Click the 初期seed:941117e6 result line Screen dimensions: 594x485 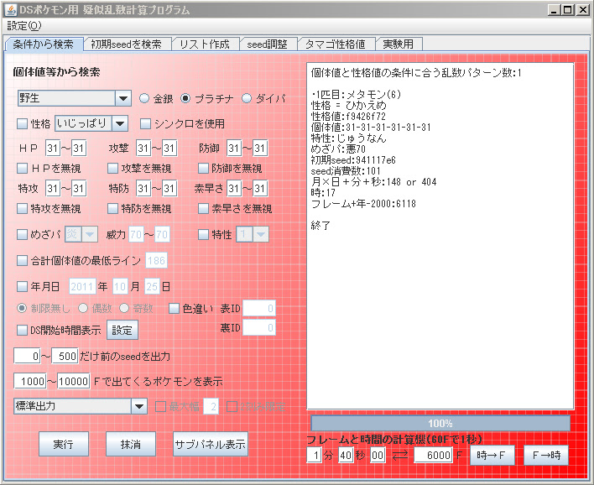pos(353,160)
